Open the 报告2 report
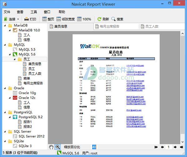The height and width of the screenshot is (157, 187). pyautogui.click(x=25, y=126)
